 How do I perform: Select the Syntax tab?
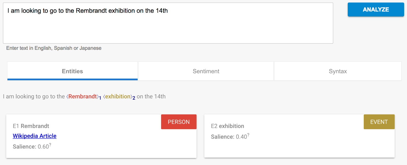point(338,71)
